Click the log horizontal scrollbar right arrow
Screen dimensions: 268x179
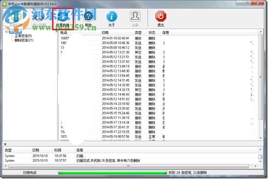coord(255,166)
